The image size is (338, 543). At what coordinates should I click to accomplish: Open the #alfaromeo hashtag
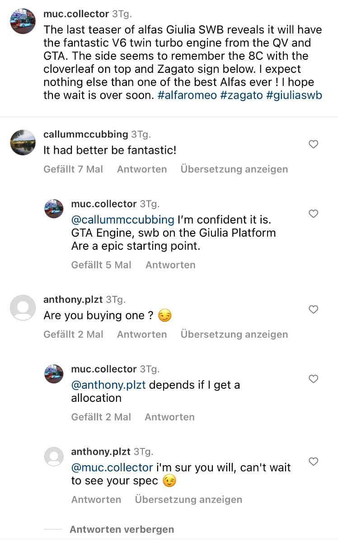[187, 95]
